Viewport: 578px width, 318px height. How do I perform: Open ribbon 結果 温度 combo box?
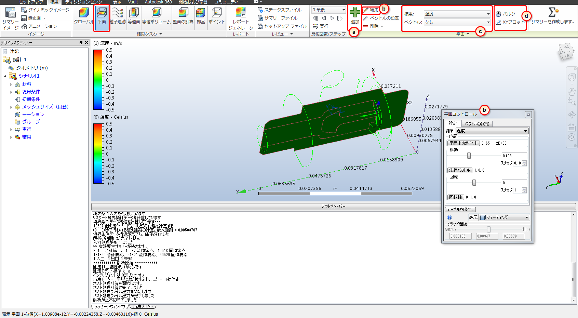457,14
